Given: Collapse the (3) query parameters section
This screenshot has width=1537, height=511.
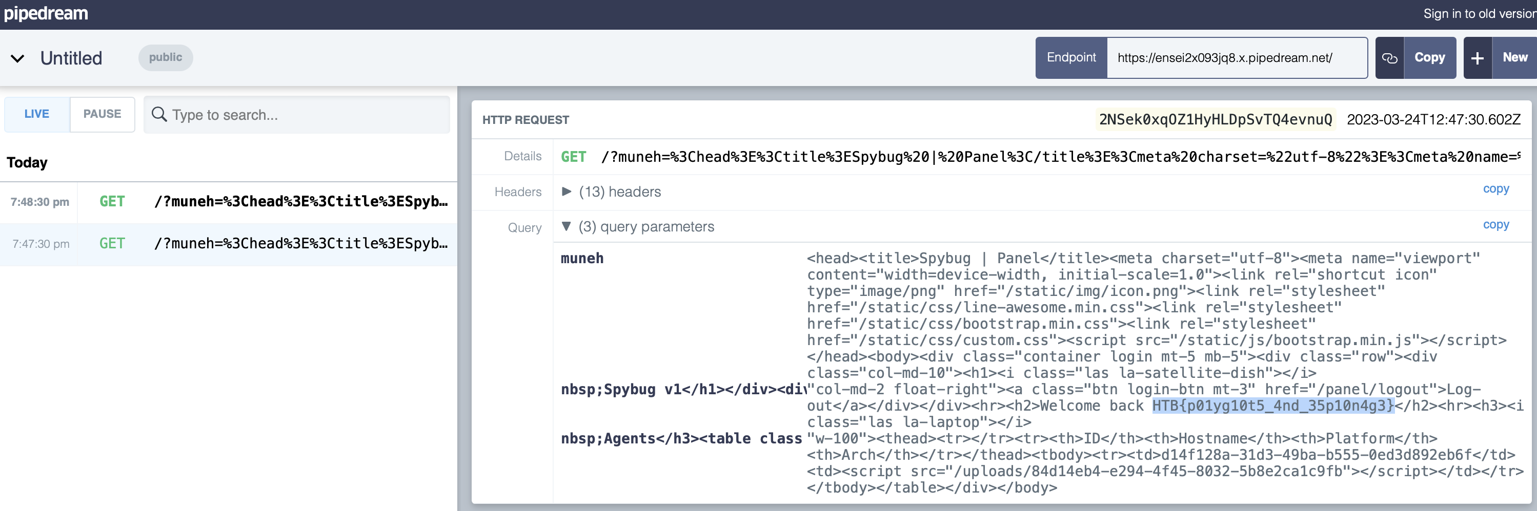Looking at the screenshot, I should click(x=567, y=226).
